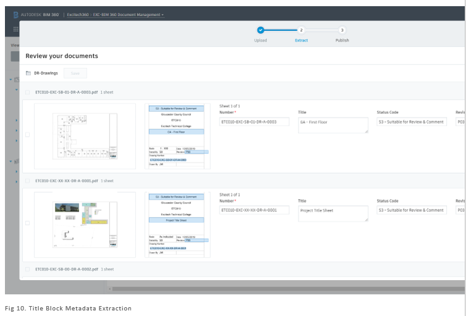Edit Status Code field of sheet 0003
Screen dimensions: 466x316
412,122
